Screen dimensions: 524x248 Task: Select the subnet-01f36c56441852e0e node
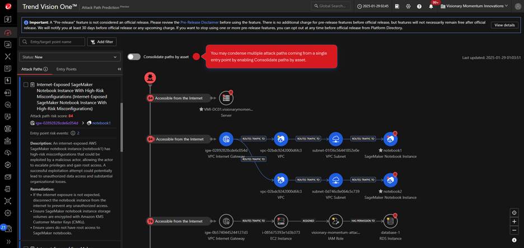[335, 139]
